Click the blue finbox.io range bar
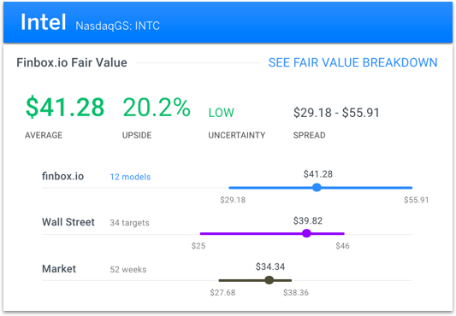Viewport: 456px width, 316px height. (x=321, y=188)
